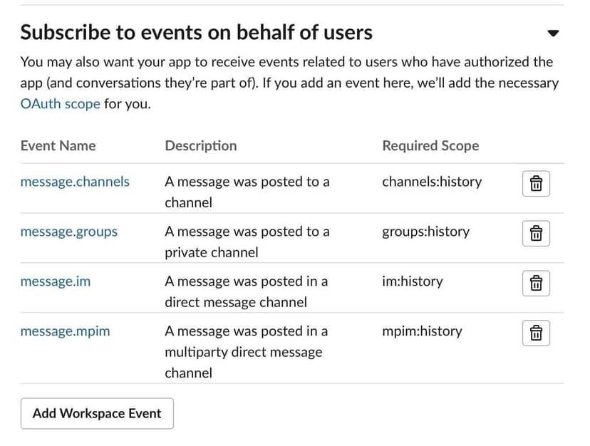The height and width of the screenshot is (446, 590).
Task: Click the Event Name column header
Action: [x=58, y=146]
